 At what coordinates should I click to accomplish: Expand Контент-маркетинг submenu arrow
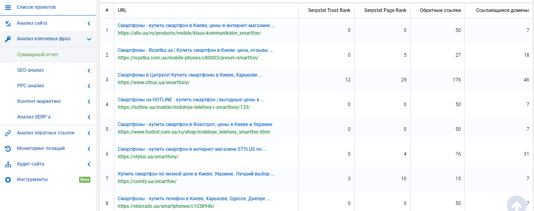tap(89, 102)
